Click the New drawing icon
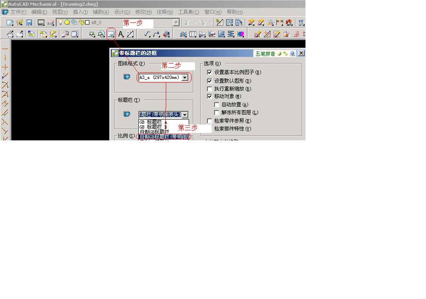This screenshot has width=426, height=299. point(10,23)
